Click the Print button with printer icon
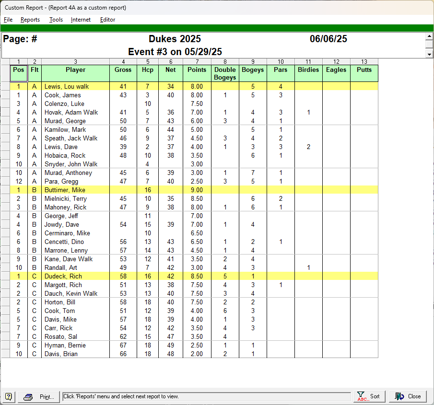The height and width of the screenshot is (405, 434). pyautogui.click(x=40, y=396)
